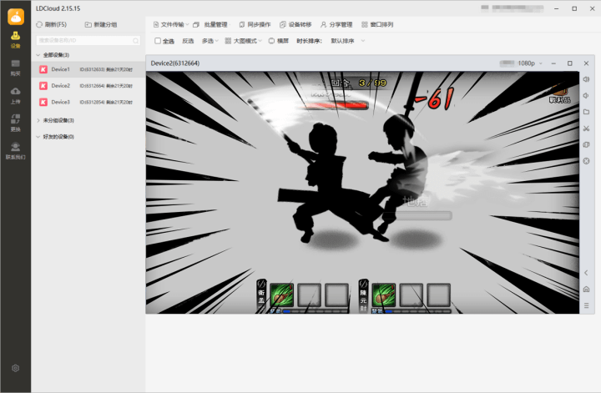The height and width of the screenshot is (393, 601).
Task: Toggle the 横屏 landscape option
Action: (278, 41)
